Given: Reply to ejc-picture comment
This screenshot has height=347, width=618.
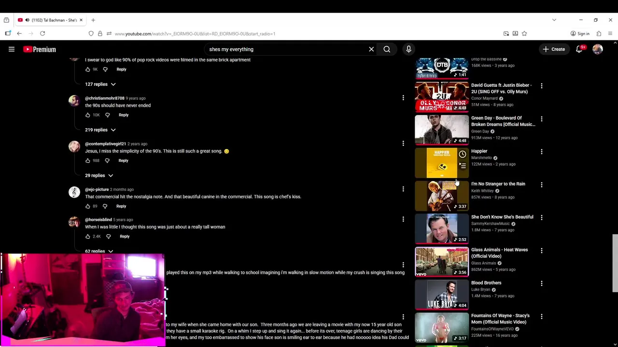Looking at the screenshot, I should (x=121, y=206).
